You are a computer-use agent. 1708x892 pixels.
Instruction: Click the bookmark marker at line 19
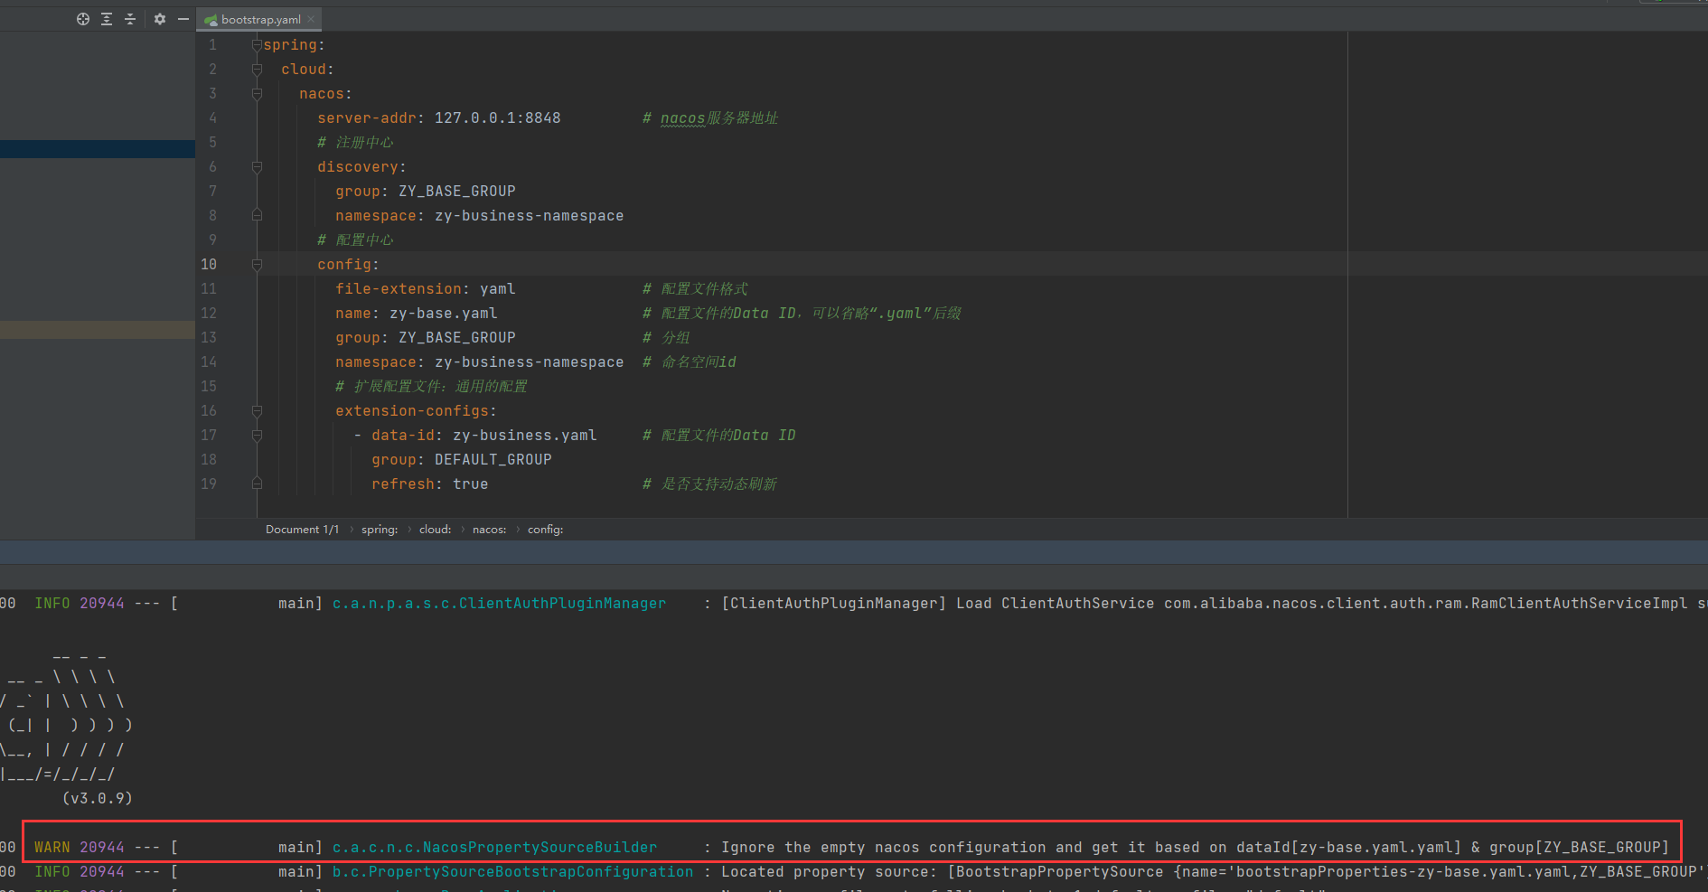point(257,484)
